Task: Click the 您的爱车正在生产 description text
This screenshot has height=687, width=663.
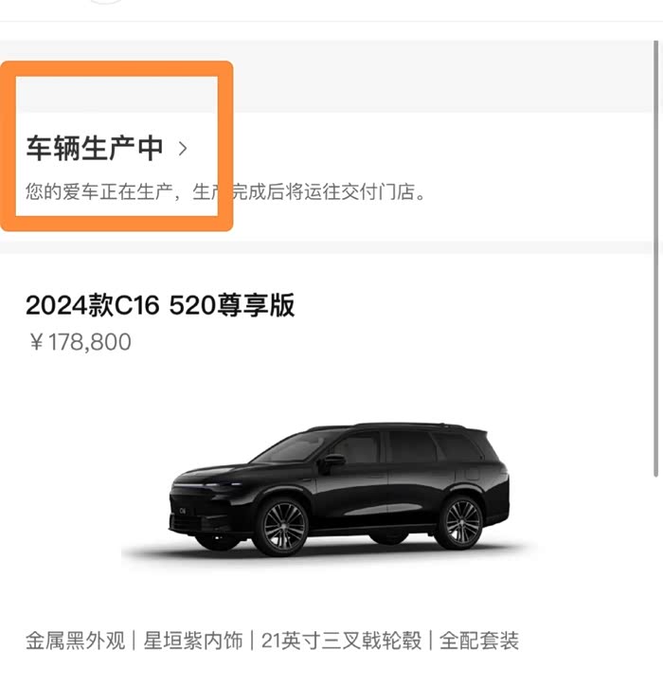Action: [x=225, y=192]
